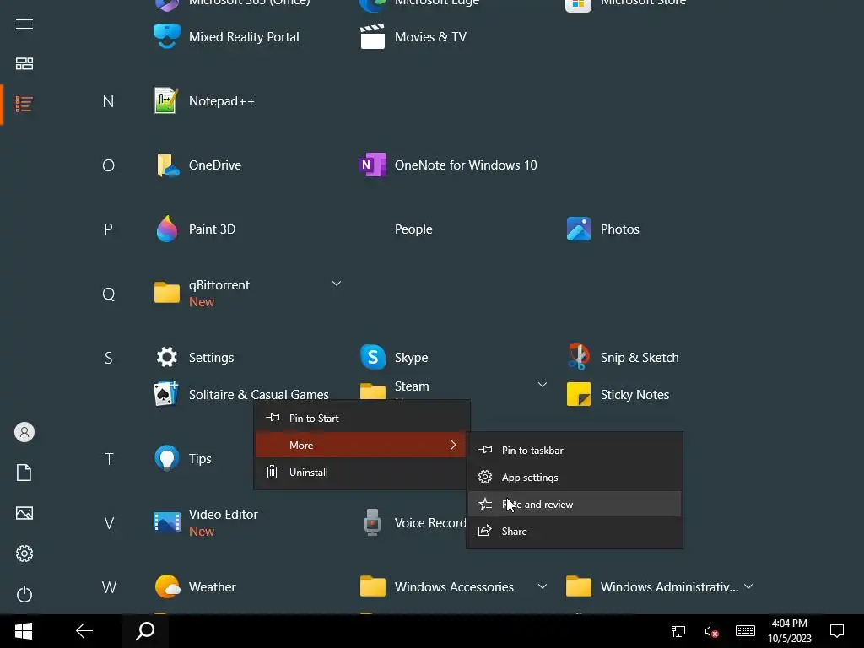Select Rate and review in submenu
The image size is (864, 648).
pyautogui.click(x=575, y=505)
